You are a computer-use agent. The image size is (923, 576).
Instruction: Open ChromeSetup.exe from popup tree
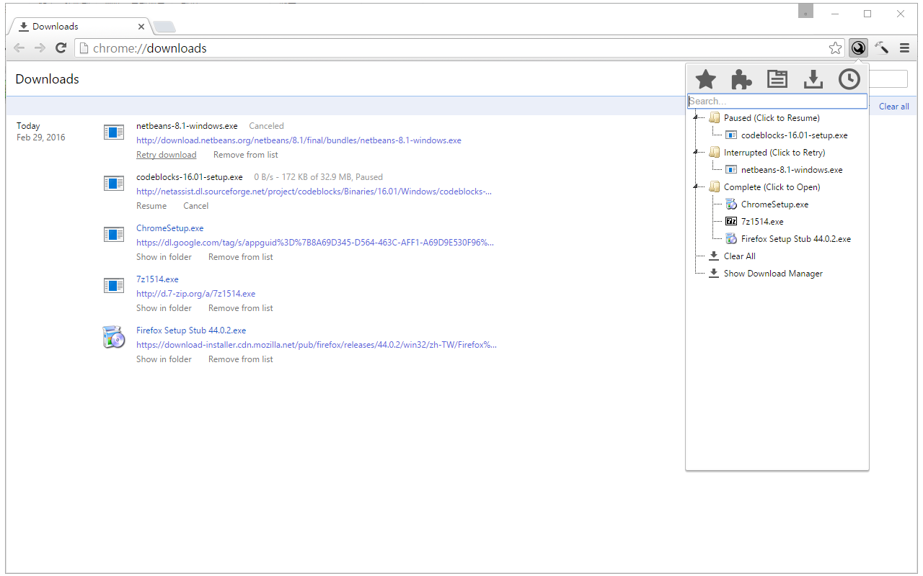774,204
